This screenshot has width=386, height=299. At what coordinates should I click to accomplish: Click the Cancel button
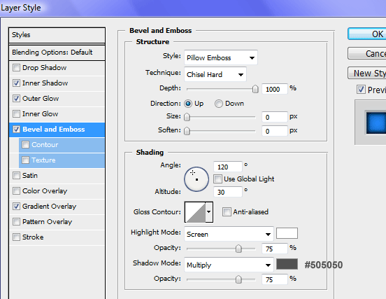click(367, 53)
